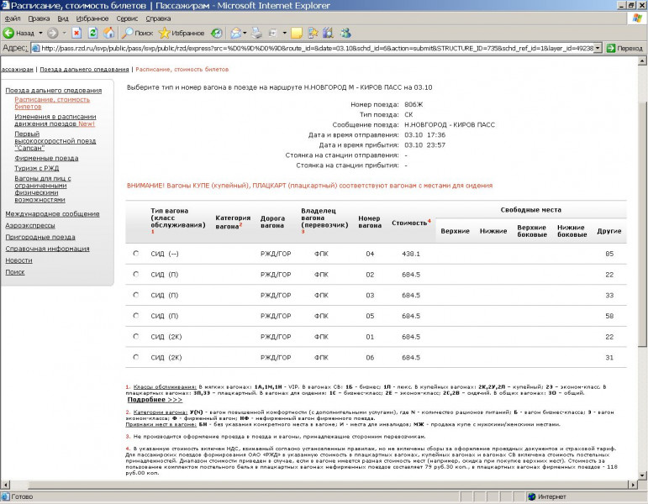Open breadcrumb Поезда дальнего следования link
Screen dimensions: 648x504
pos(84,70)
